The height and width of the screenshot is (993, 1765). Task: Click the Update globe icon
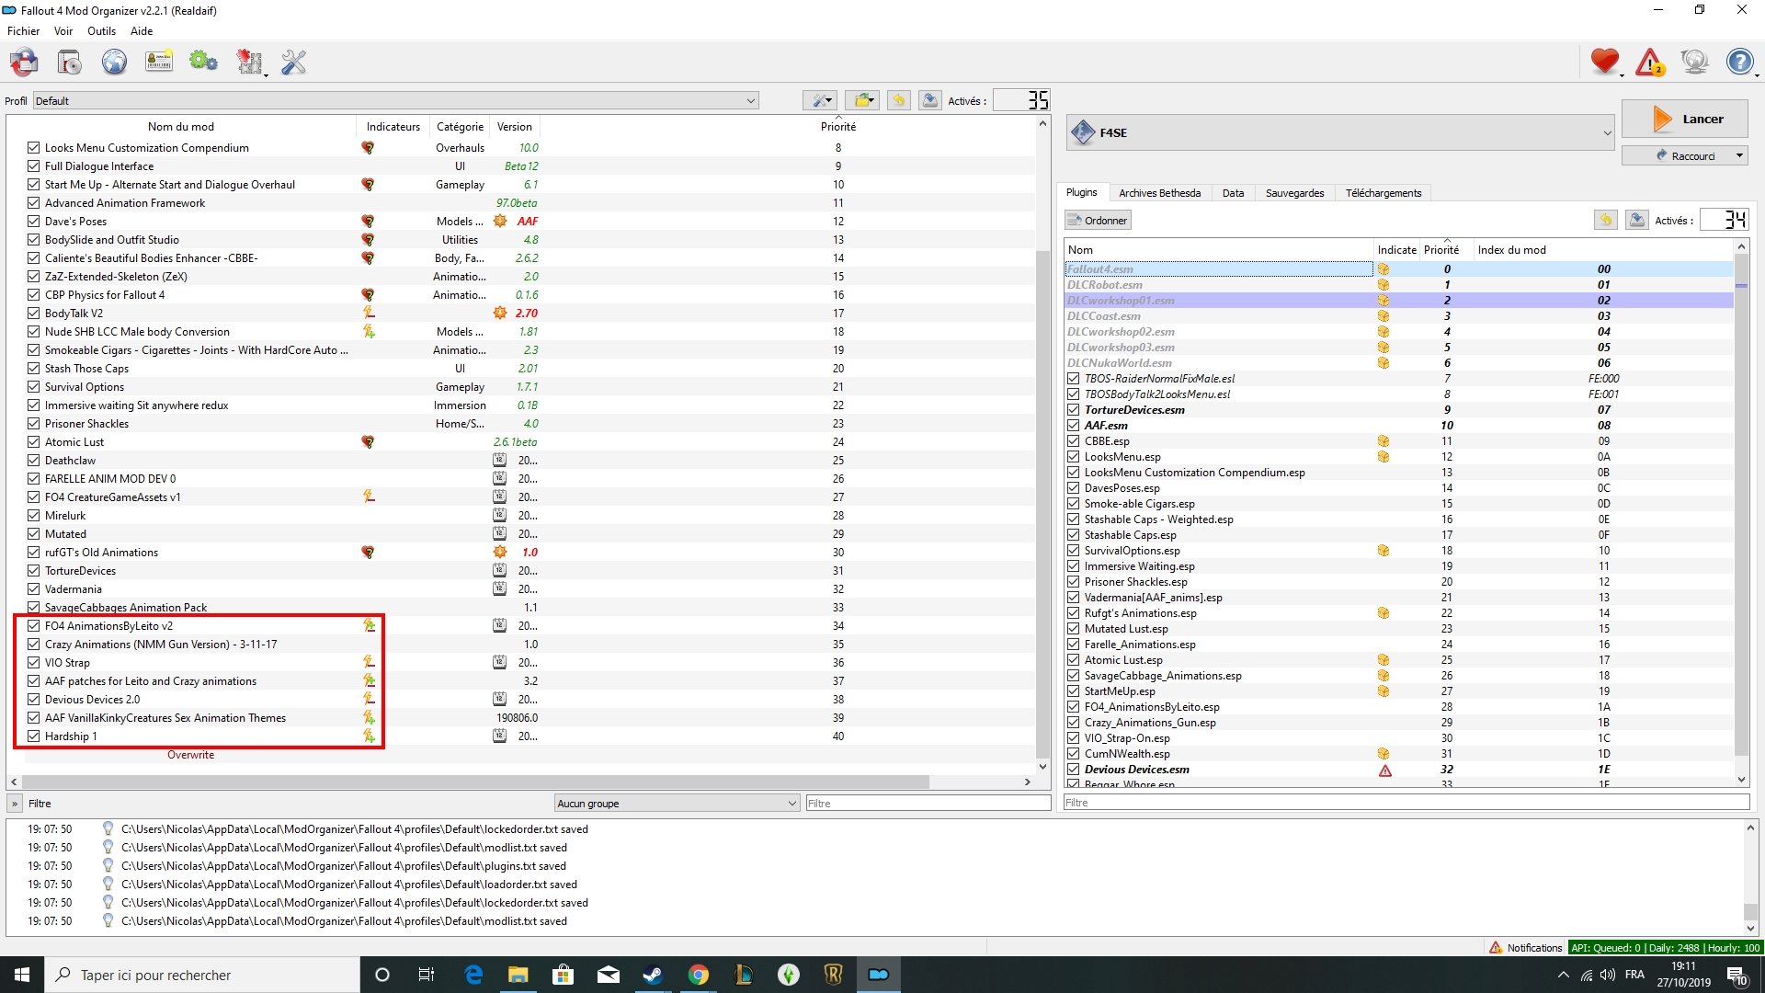(x=1694, y=63)
